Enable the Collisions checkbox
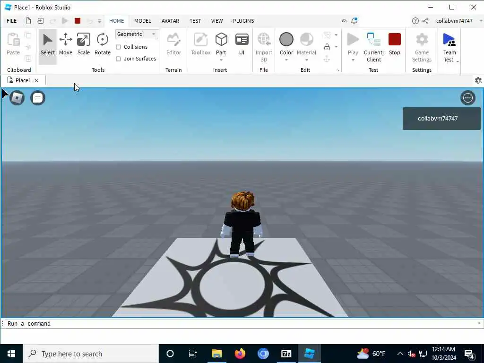The width and height of the screenshot is (484, 363). (x=118, y=47)
